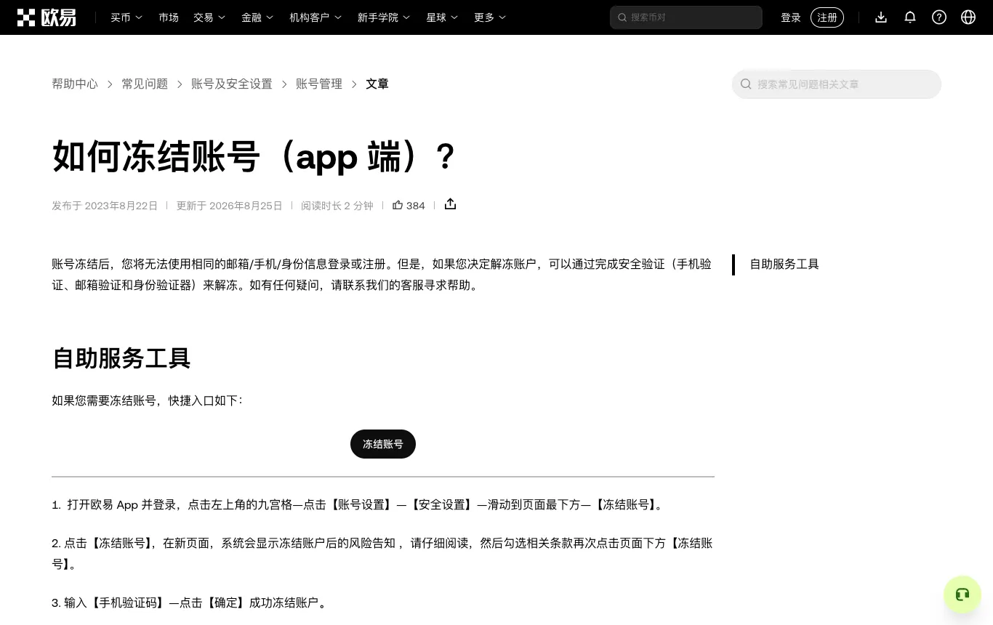Image resolution: width=993 pixels, height=625 pixels.
Task: Open notifications bell icon
Action: (x=910, y=17)
